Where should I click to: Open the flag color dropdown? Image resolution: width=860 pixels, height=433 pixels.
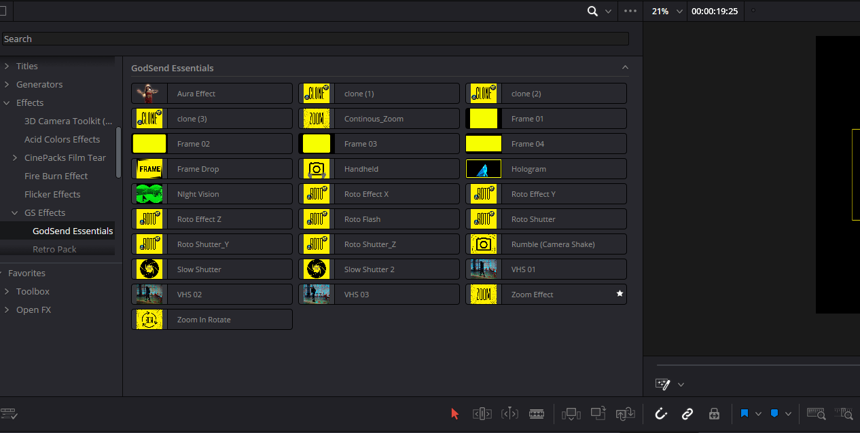[758, 413]
